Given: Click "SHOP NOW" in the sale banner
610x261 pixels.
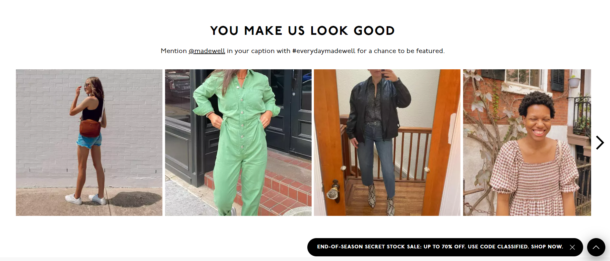Looking at the screenshot, I should click(547, 247).
